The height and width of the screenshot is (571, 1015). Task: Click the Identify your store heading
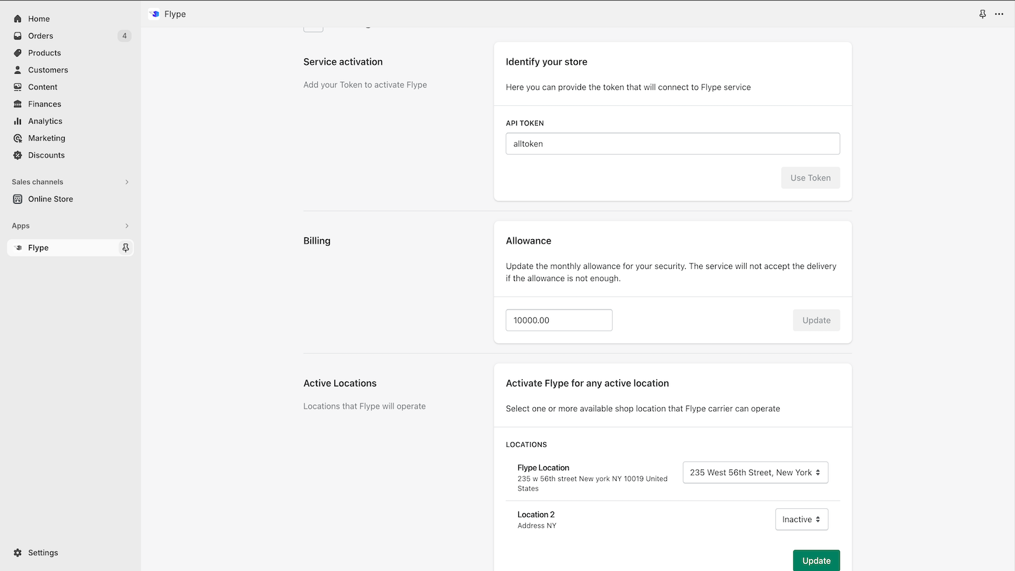coord(546,62)
